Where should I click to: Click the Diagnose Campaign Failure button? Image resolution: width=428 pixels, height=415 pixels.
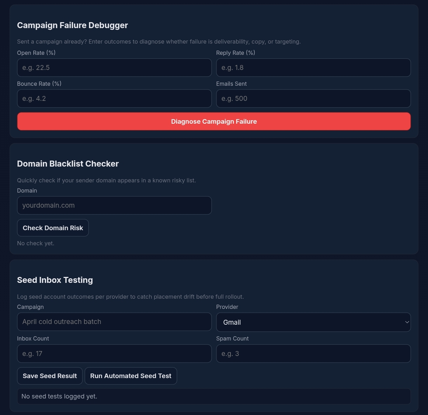click(x=214, y=121)
